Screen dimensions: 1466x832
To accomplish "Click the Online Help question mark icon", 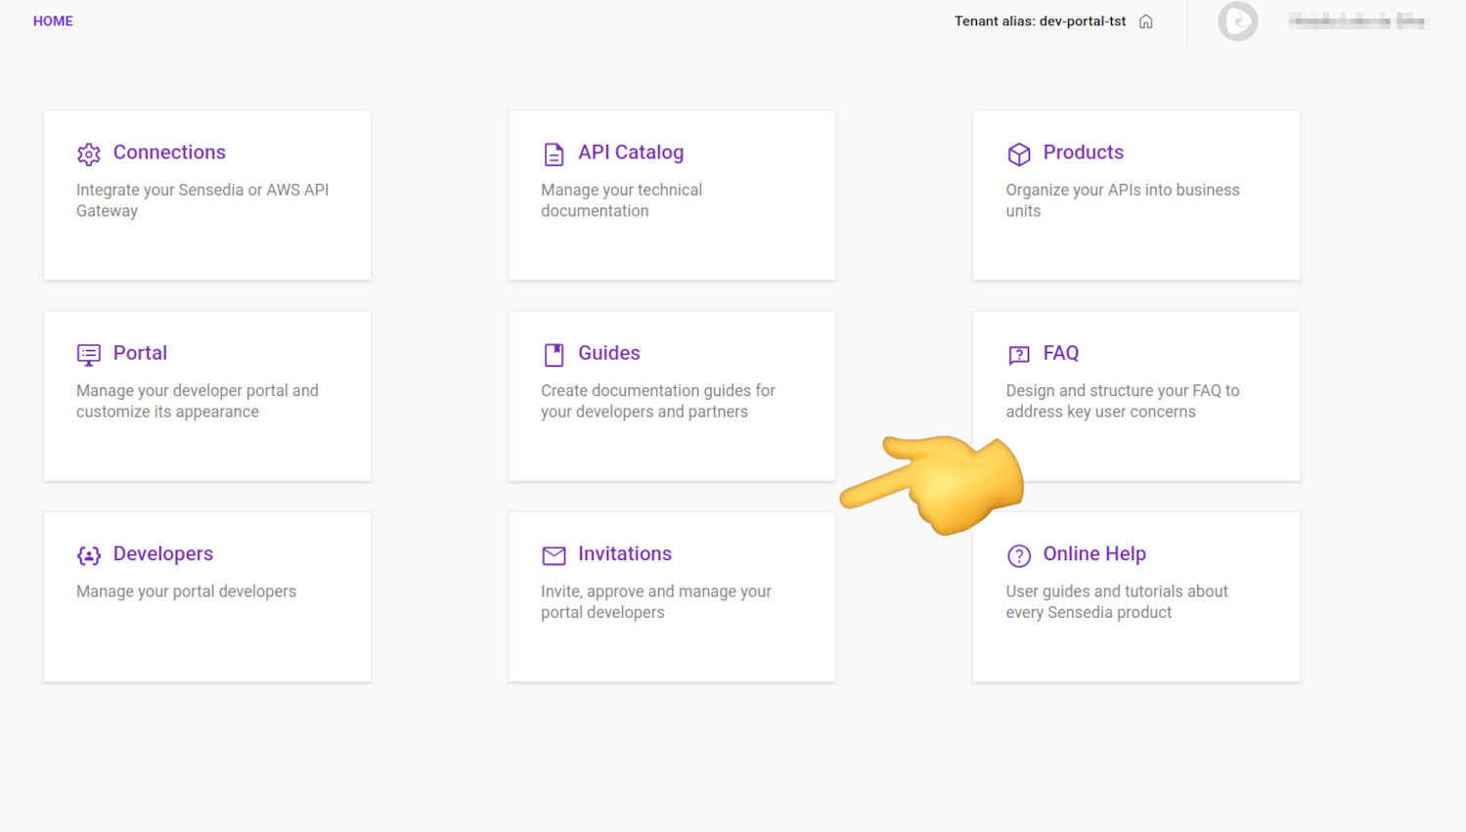I will [1019, 556].
